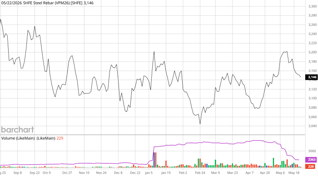Click the 3,220 price axis label
The height and width of the screenshot is (176, 318).
click(x=313, y=43)
